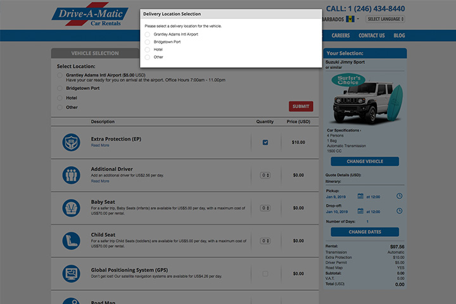Image resolution: width=456 pixels, height=304 pixels.
Task: Click the Extra Protection shield icon
Action: click(x=71, y=142)
